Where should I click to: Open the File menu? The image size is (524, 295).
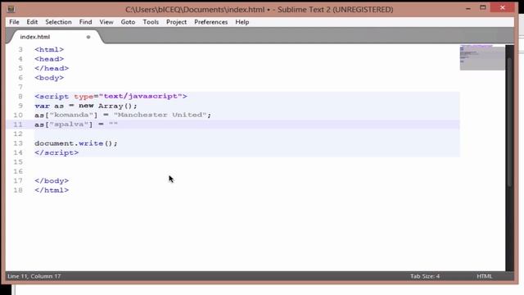(14, 22)
